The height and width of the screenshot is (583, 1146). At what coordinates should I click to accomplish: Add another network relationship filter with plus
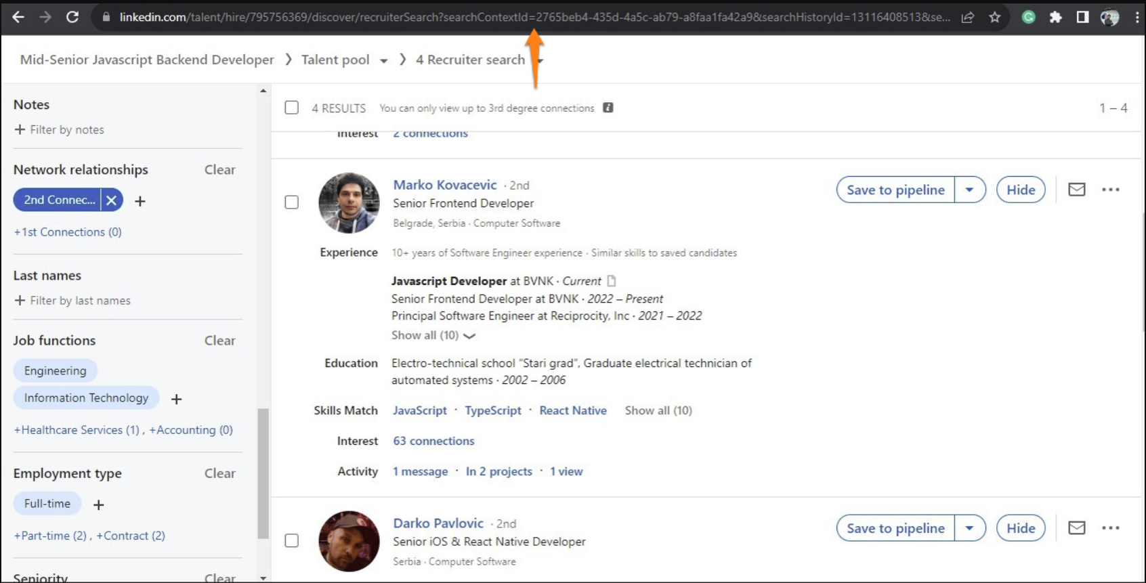(x=140, y=201)
